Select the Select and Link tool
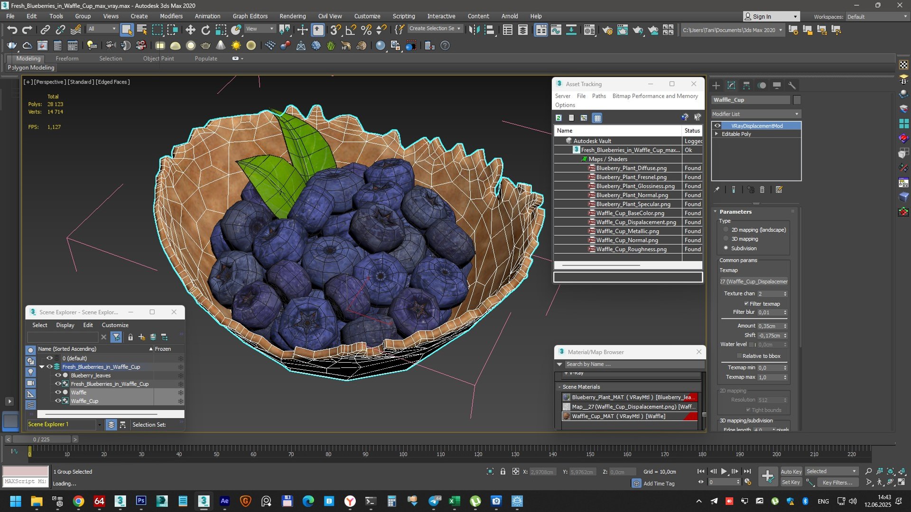Screen dimensions: 911x512 tap(45, 30)
